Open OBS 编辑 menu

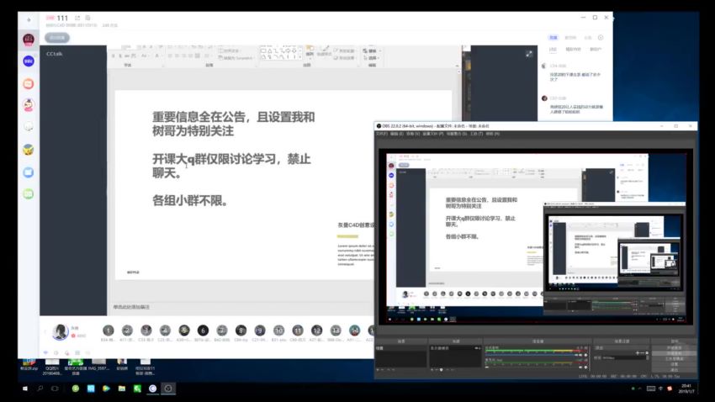(x=396, y=134)
